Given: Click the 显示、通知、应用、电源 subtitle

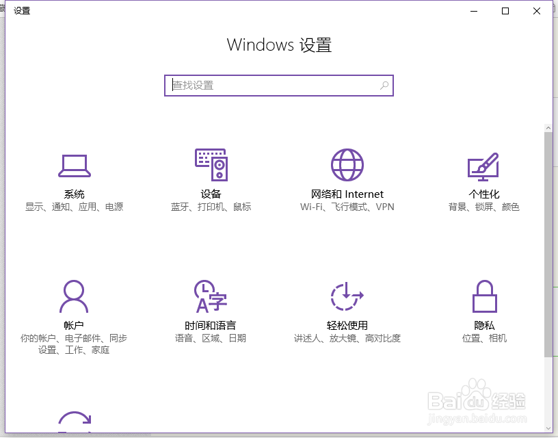Looking at the screenshot, I should [x=75, y=207].
